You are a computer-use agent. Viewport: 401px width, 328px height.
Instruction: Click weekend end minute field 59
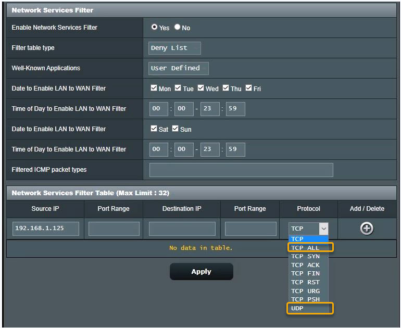coord(235,149)
